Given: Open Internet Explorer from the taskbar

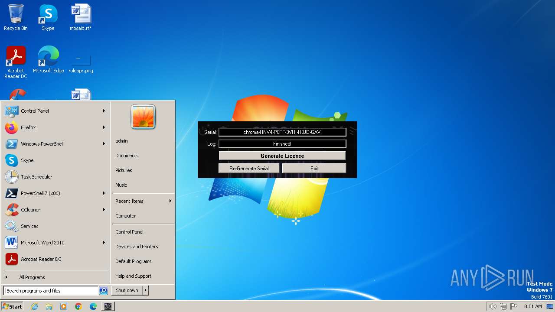Looking at the screenshot, I should [x=34, y=306].
